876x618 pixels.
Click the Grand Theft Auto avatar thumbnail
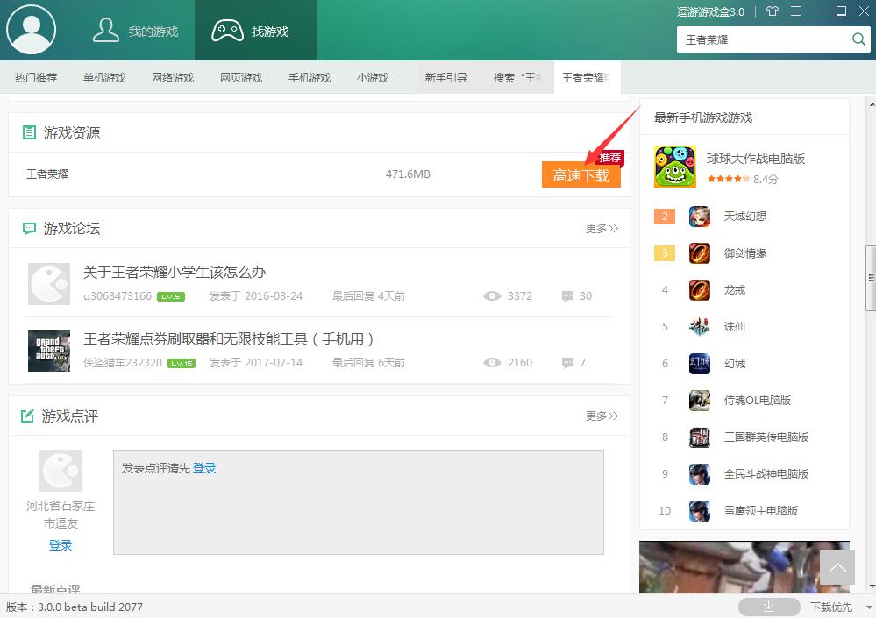[49, 351]
